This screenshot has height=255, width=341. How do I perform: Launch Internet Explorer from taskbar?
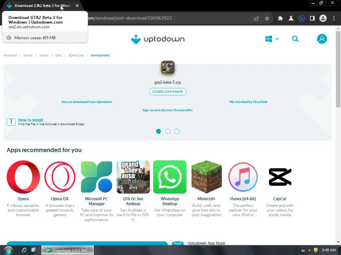point(24,250)
